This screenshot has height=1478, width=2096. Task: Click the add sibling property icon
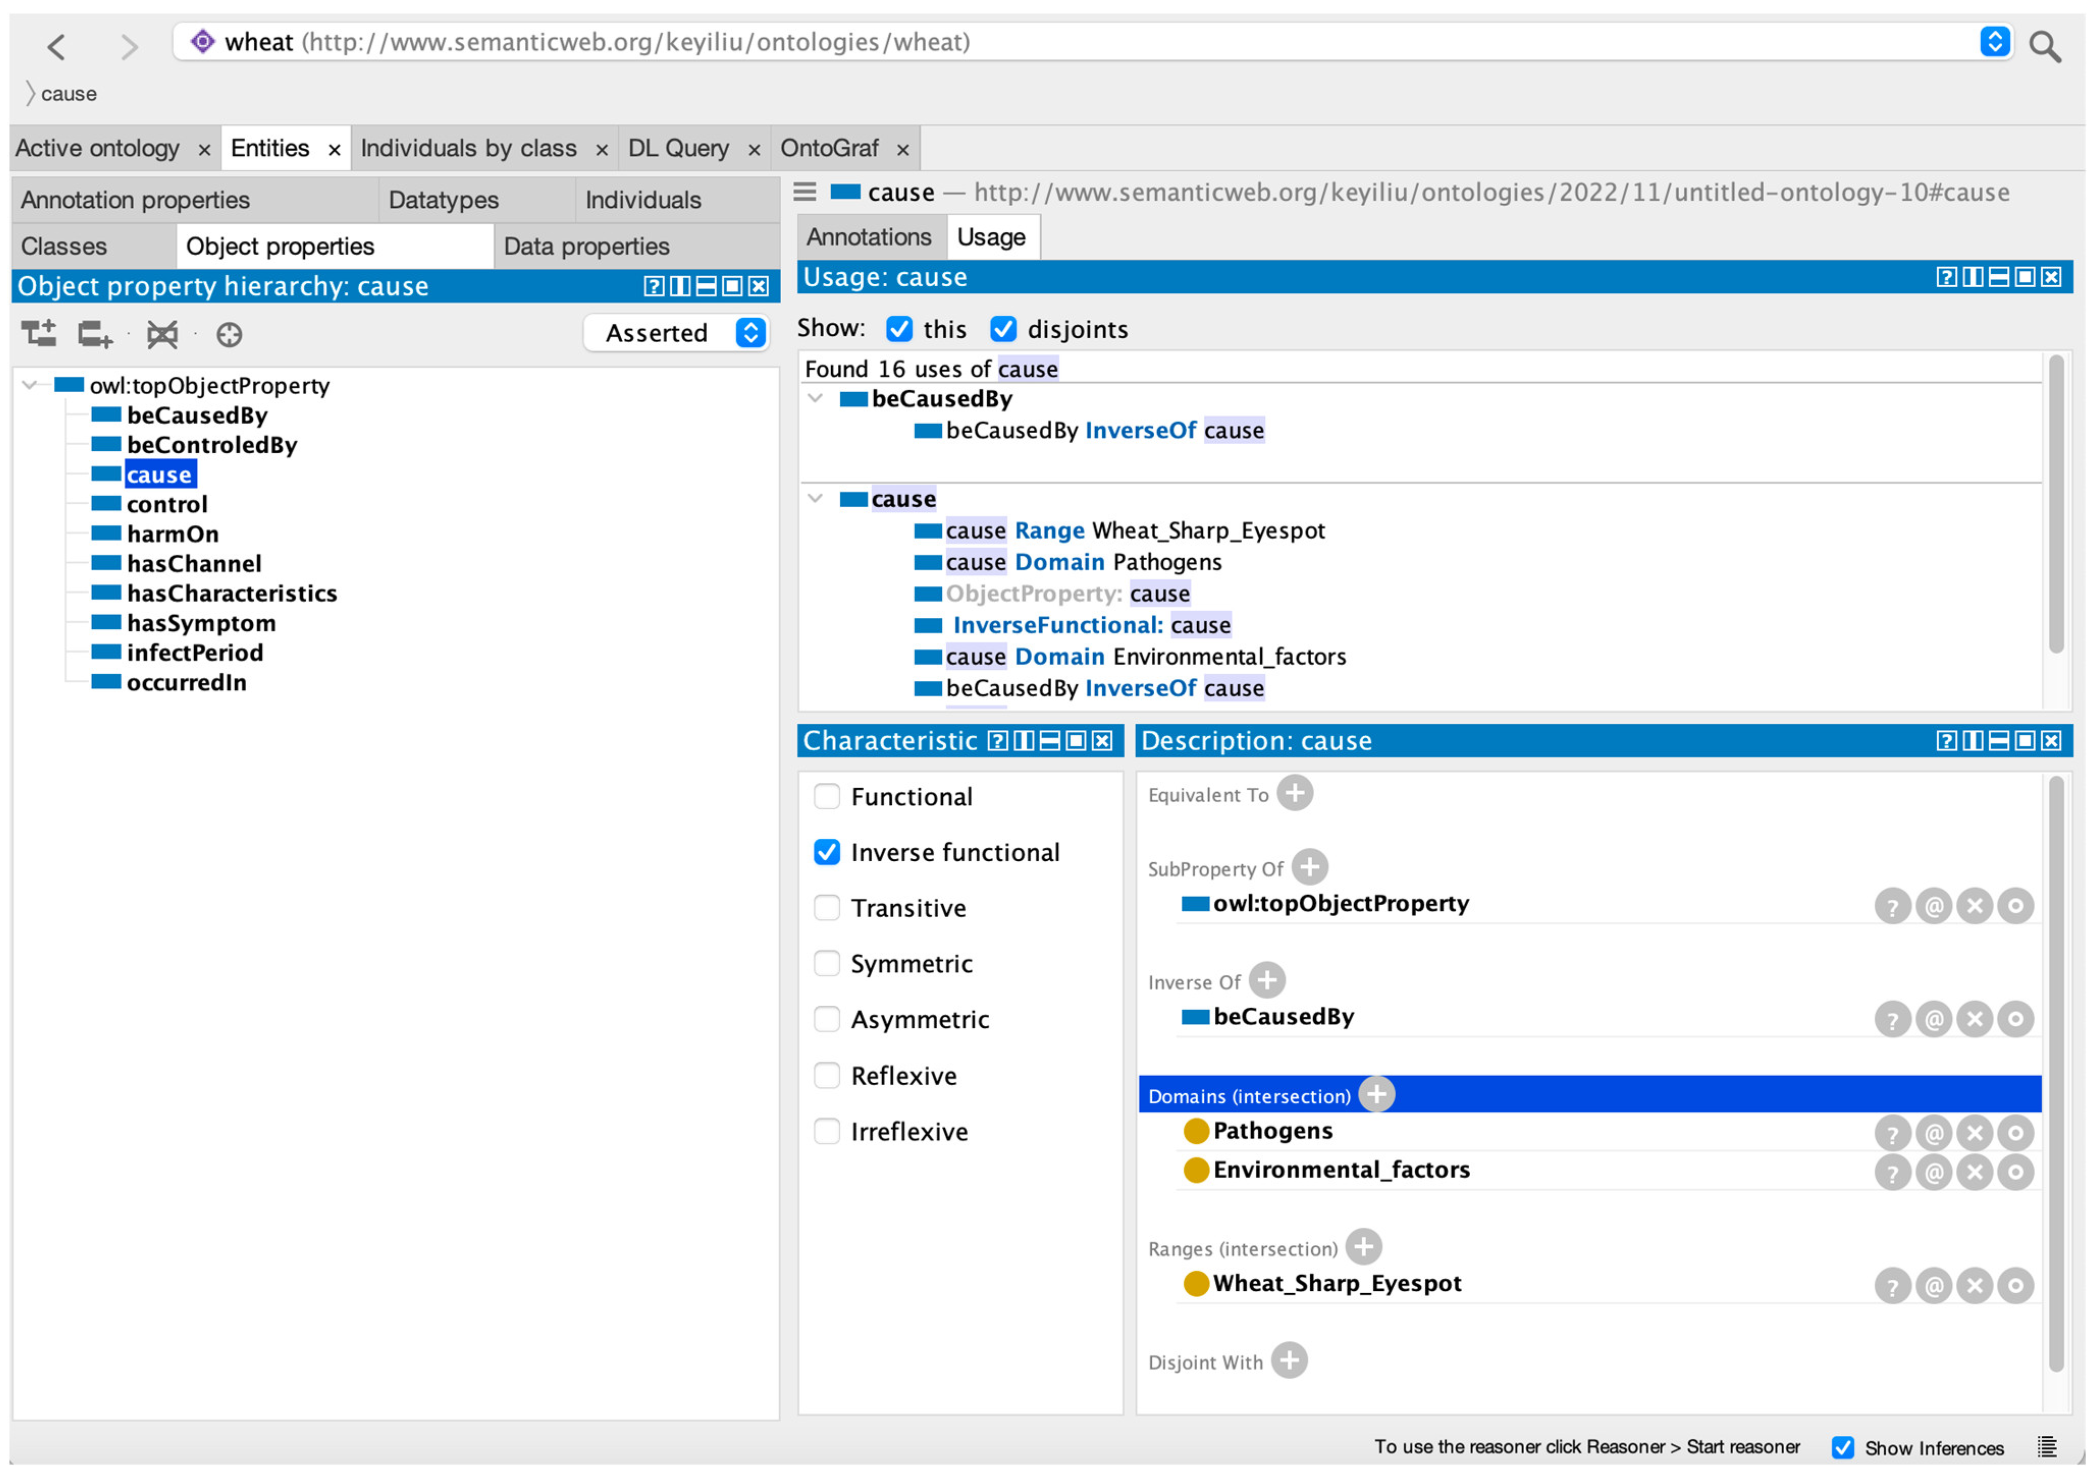pos(94,334)
